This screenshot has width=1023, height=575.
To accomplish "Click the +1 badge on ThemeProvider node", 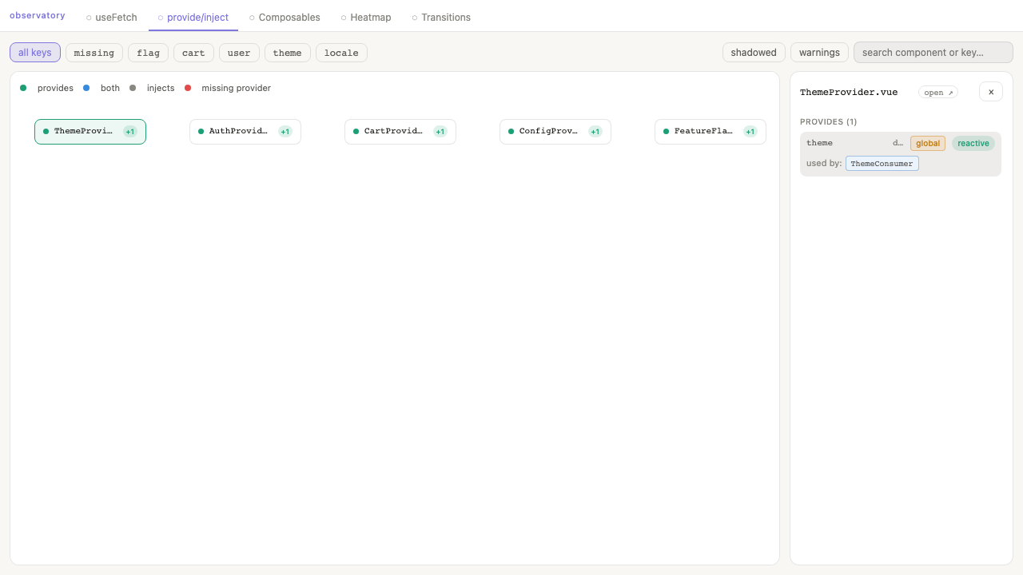I will [x=129, y=132].
